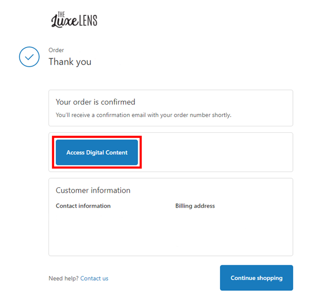Screen dimensions: 319x302
Task: Click blank space right of Access Digital Content
Action: point(218,153)
